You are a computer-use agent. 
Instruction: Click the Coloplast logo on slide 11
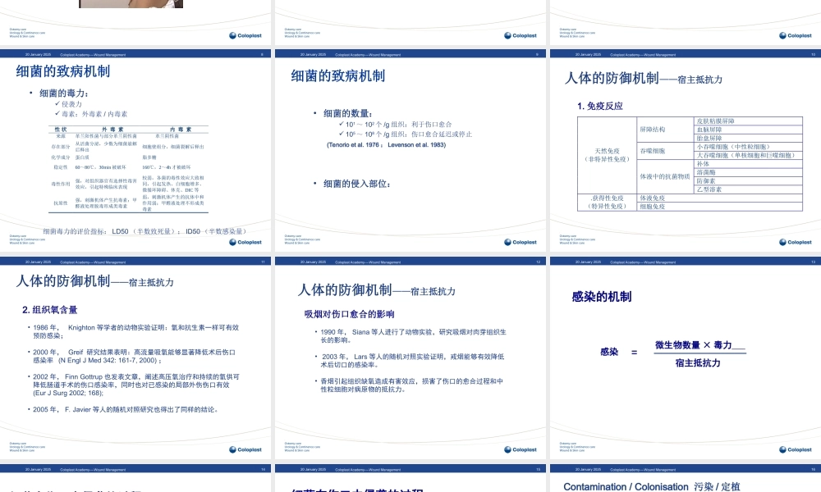(x=246, y=449)
